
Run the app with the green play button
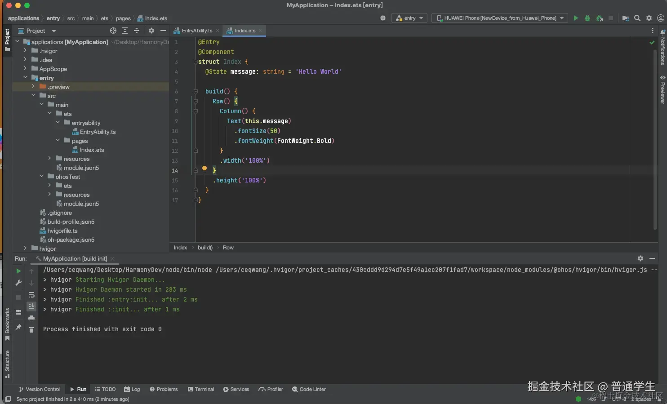pyautogui.click(x=576, y=18)
